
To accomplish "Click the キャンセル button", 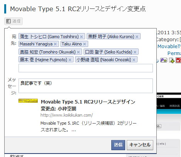I will point(140,145).
